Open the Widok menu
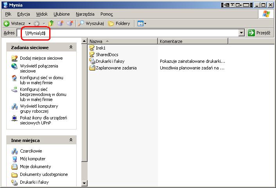The height and width of the screenshot is (188, 276). [x=42, y=14]
